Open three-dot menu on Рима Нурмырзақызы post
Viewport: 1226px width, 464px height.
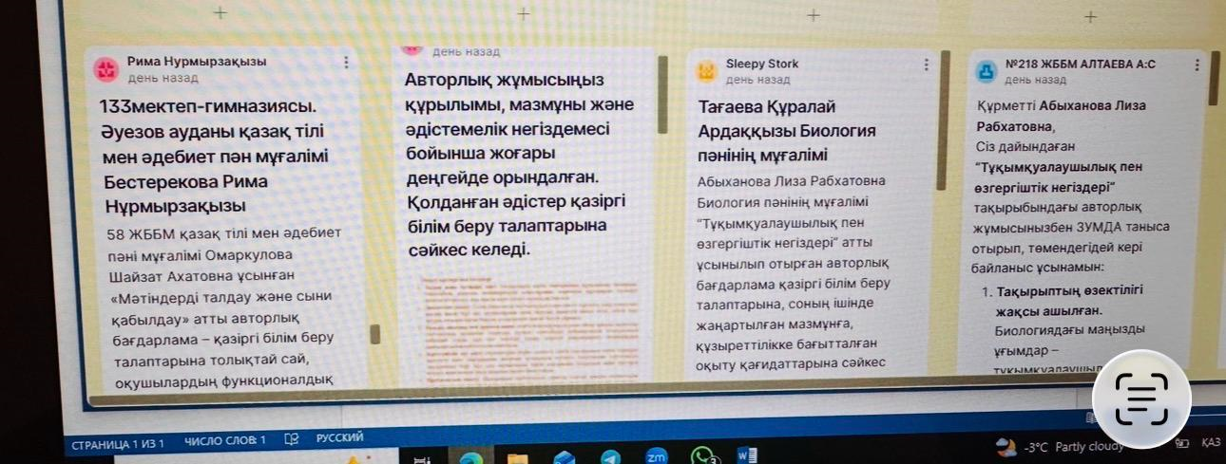click(346, 63)
